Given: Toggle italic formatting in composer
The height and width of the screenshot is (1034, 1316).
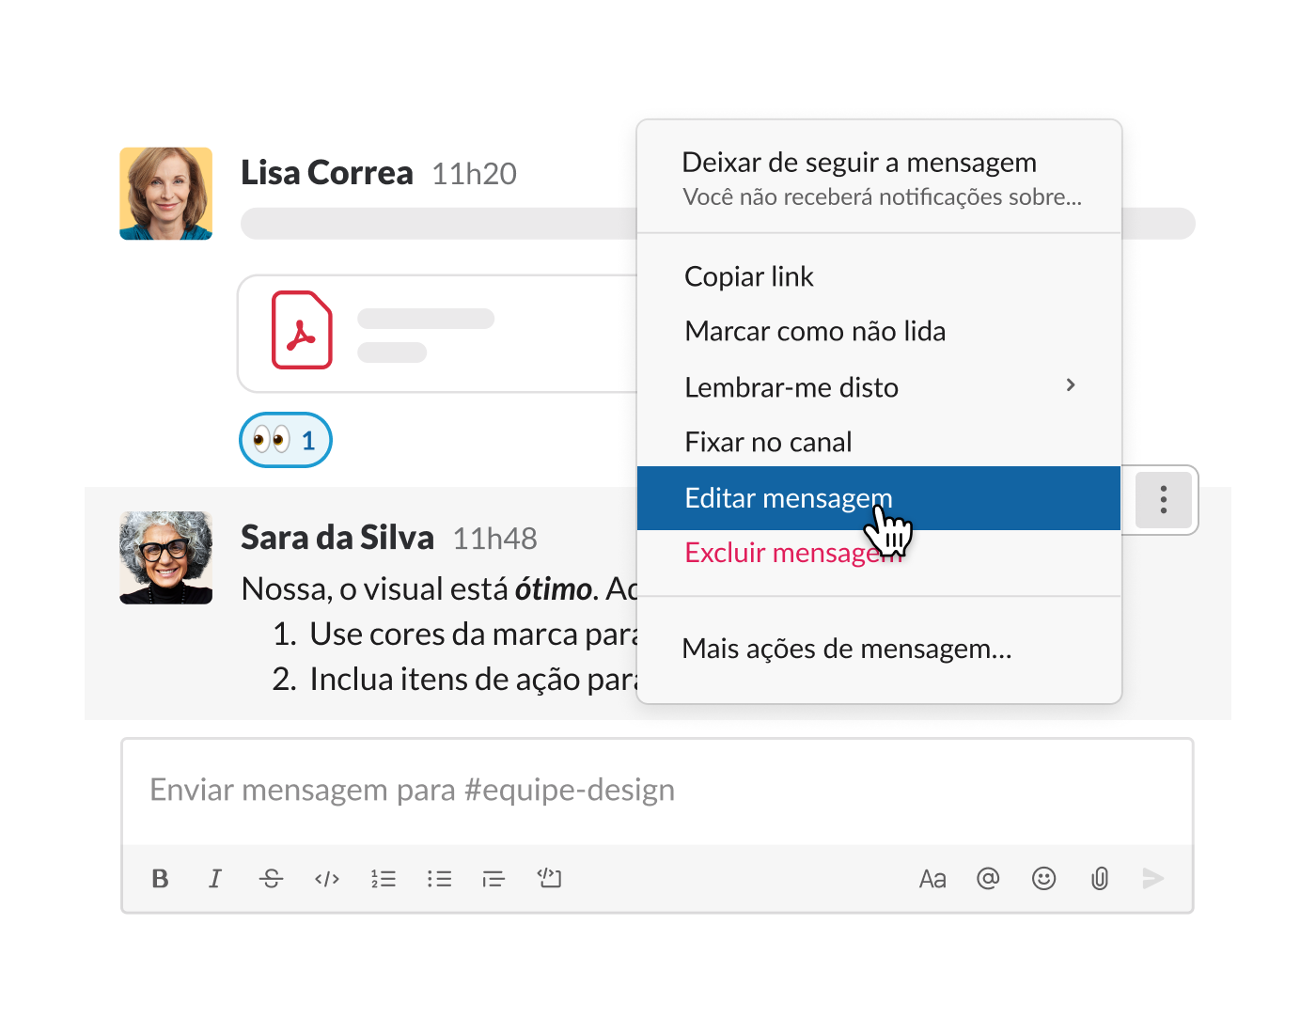Looking at the screenshot, I should [x=215, y=879].
